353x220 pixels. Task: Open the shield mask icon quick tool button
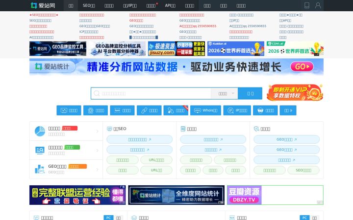click(x=265, y=110)
